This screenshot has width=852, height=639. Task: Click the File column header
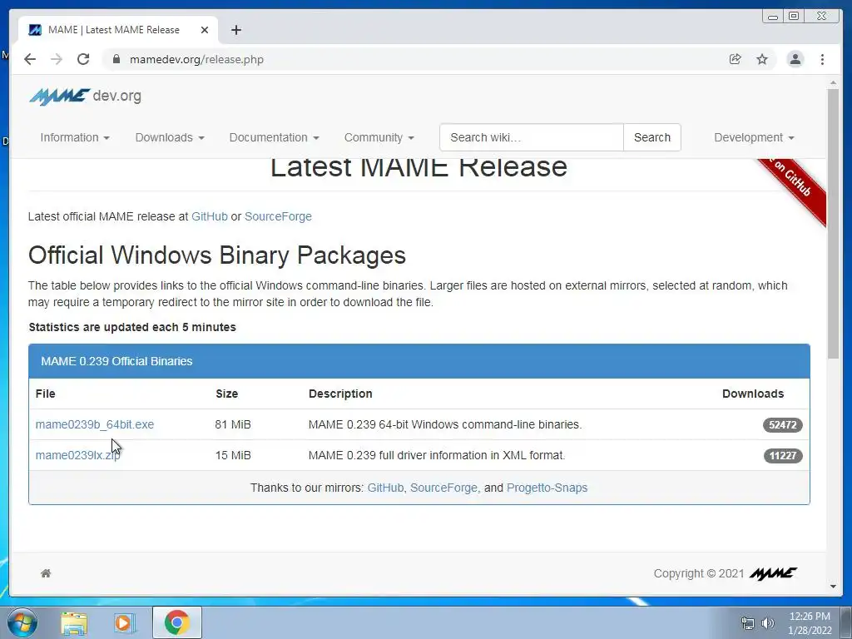point(45,394)
